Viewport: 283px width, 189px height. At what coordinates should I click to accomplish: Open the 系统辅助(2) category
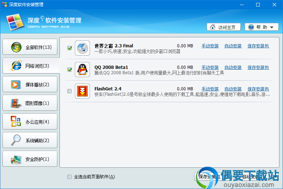pyautogui.click(x=30, y=140)
